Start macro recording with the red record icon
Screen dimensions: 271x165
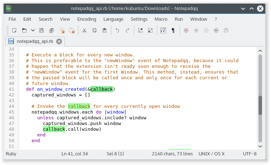coord(186,31)
